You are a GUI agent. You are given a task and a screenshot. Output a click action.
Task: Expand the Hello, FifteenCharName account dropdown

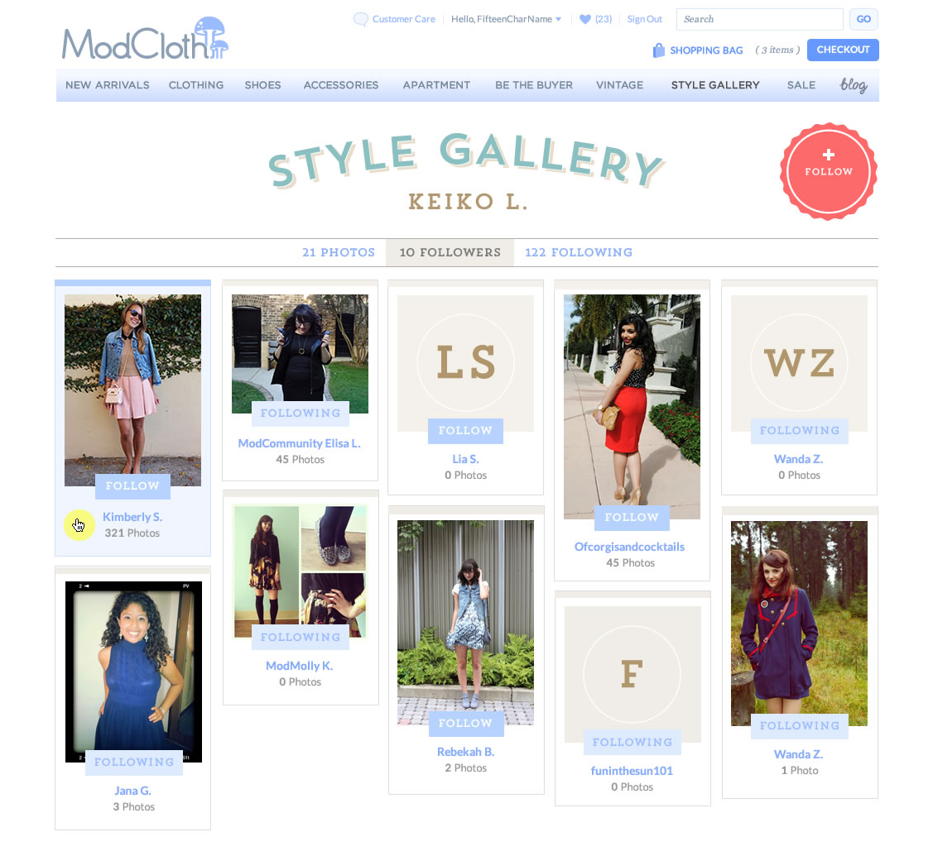(x=507, y=19)
